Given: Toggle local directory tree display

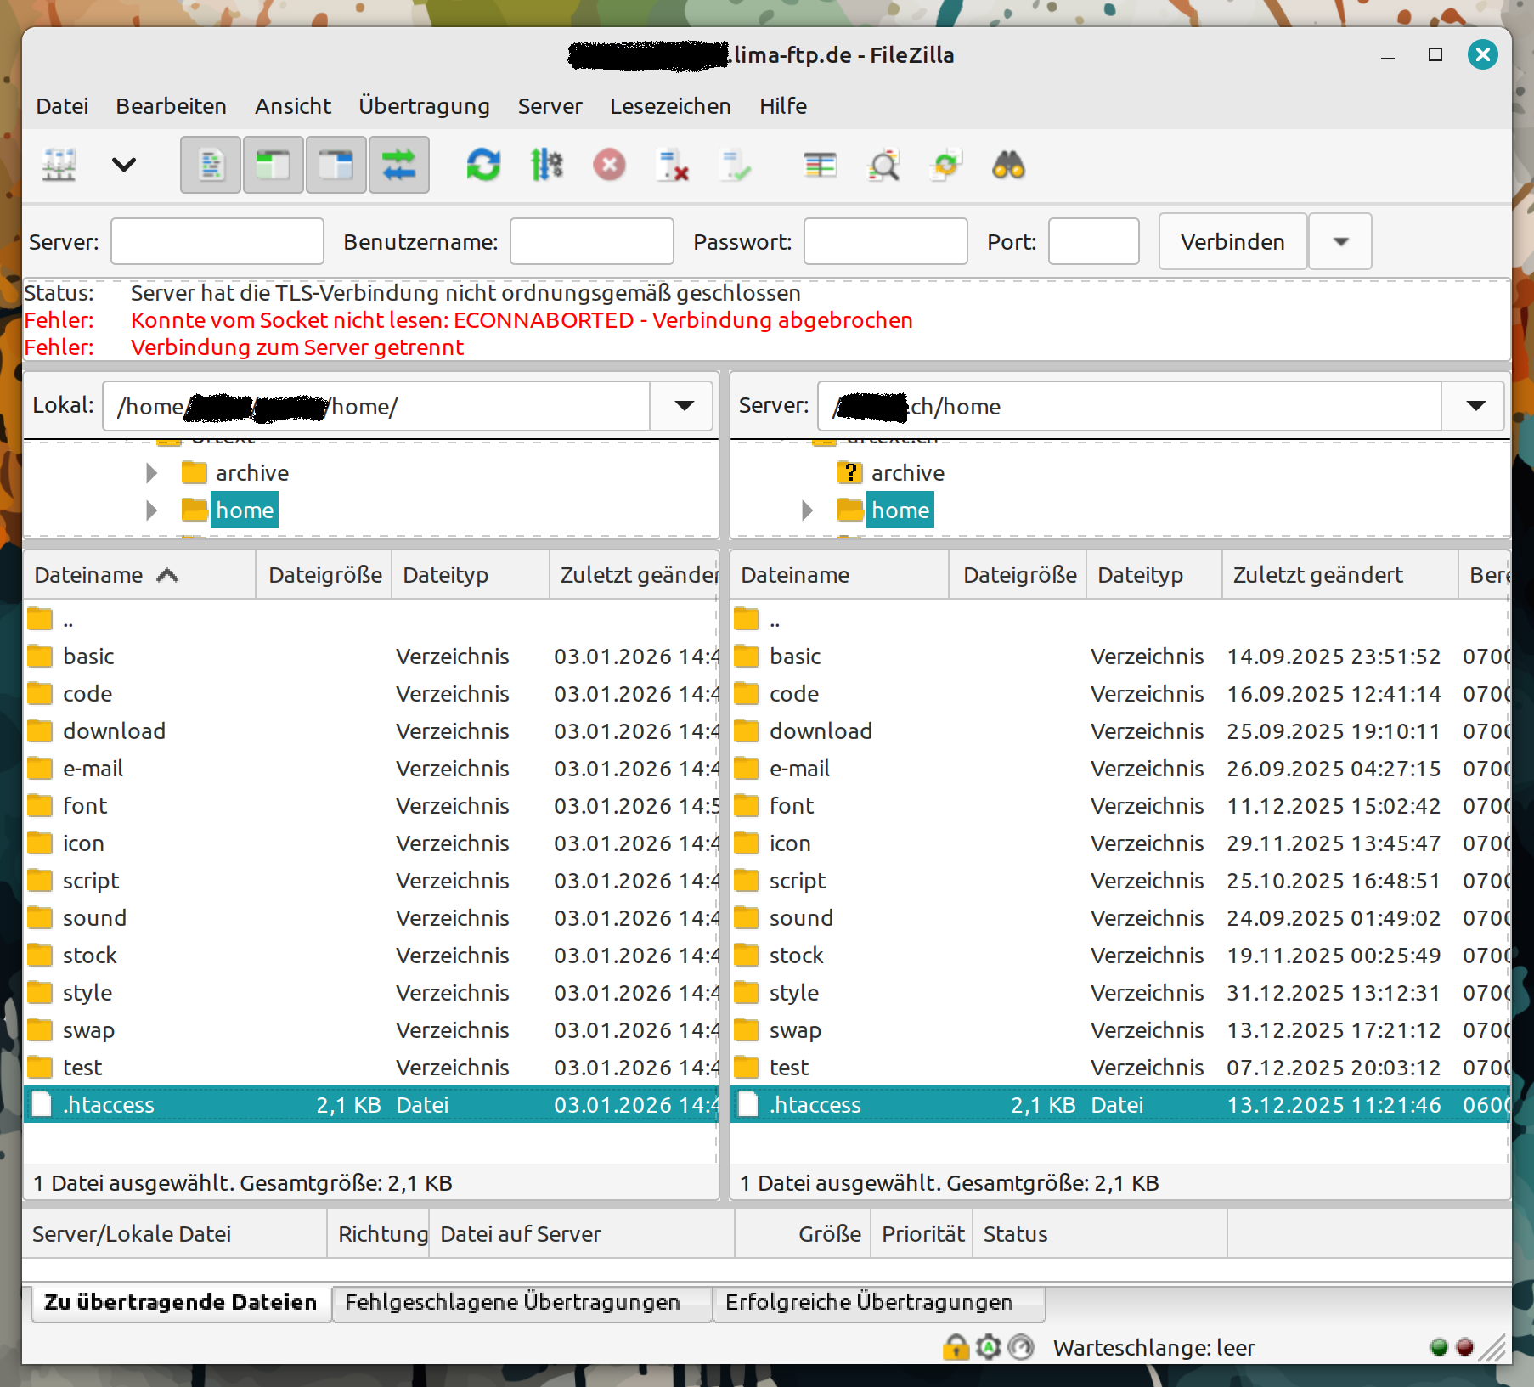Looking at the screenshot, I should click(274, 165).
